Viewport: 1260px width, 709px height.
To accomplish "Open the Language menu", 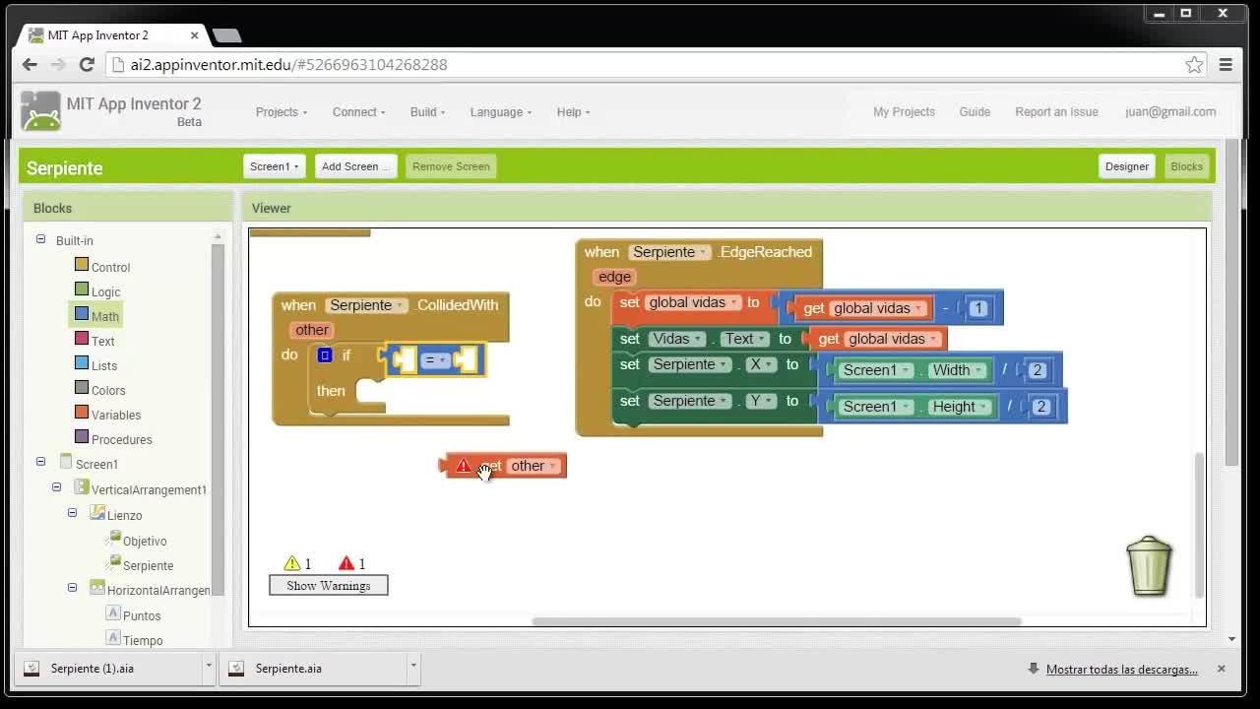I will (501, 112).
